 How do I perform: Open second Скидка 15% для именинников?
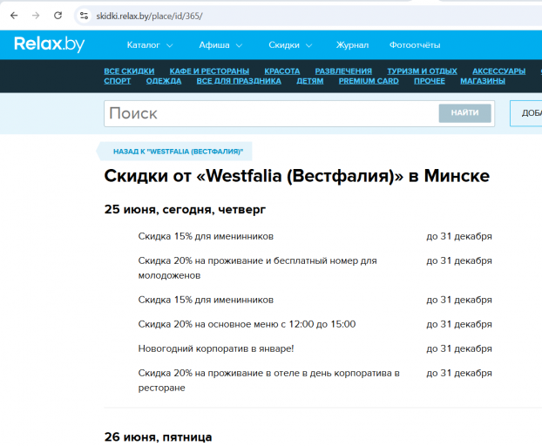[206, 300]
